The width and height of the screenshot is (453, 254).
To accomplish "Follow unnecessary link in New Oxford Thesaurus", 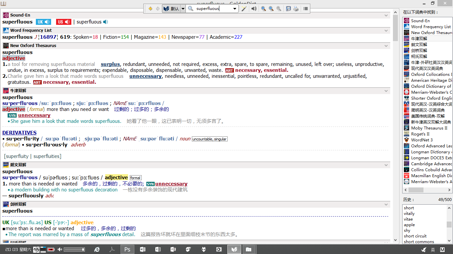I will 145,76.
